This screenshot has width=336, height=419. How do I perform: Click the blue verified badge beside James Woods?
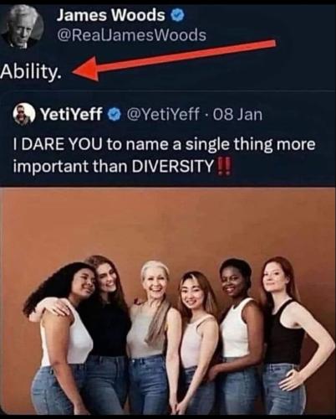point(177,15)
